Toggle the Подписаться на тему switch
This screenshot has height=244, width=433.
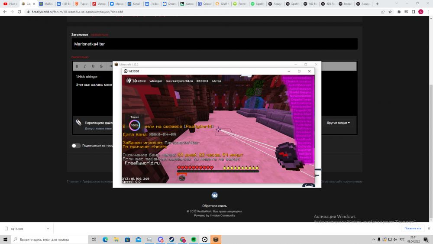[x=76, y=146]
